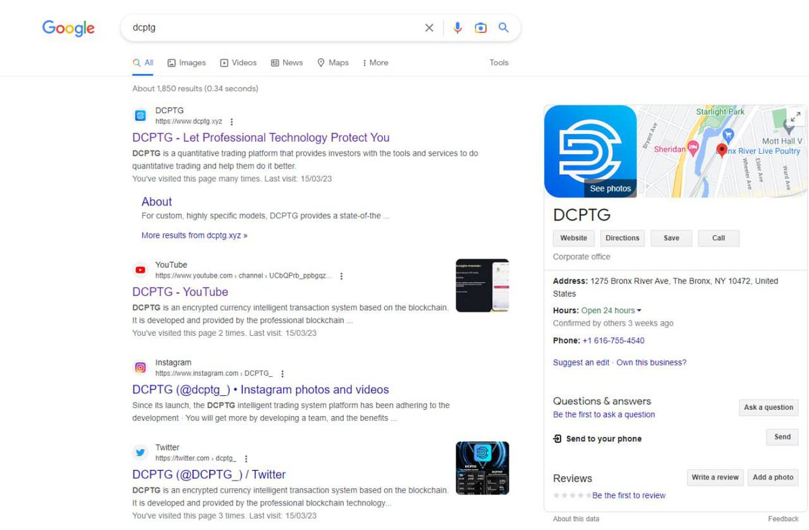Open three-dot menu beside Instagram URL

pyautogui.click(x=282, y=374)
